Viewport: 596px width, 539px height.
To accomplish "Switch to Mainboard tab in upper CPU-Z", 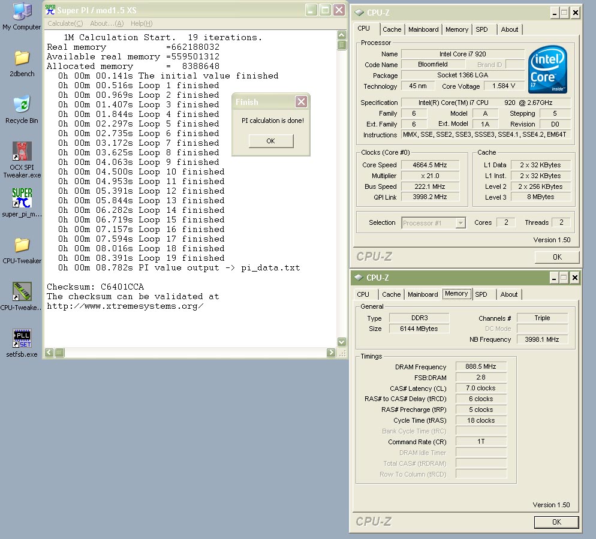I will [x=423, y=29].
